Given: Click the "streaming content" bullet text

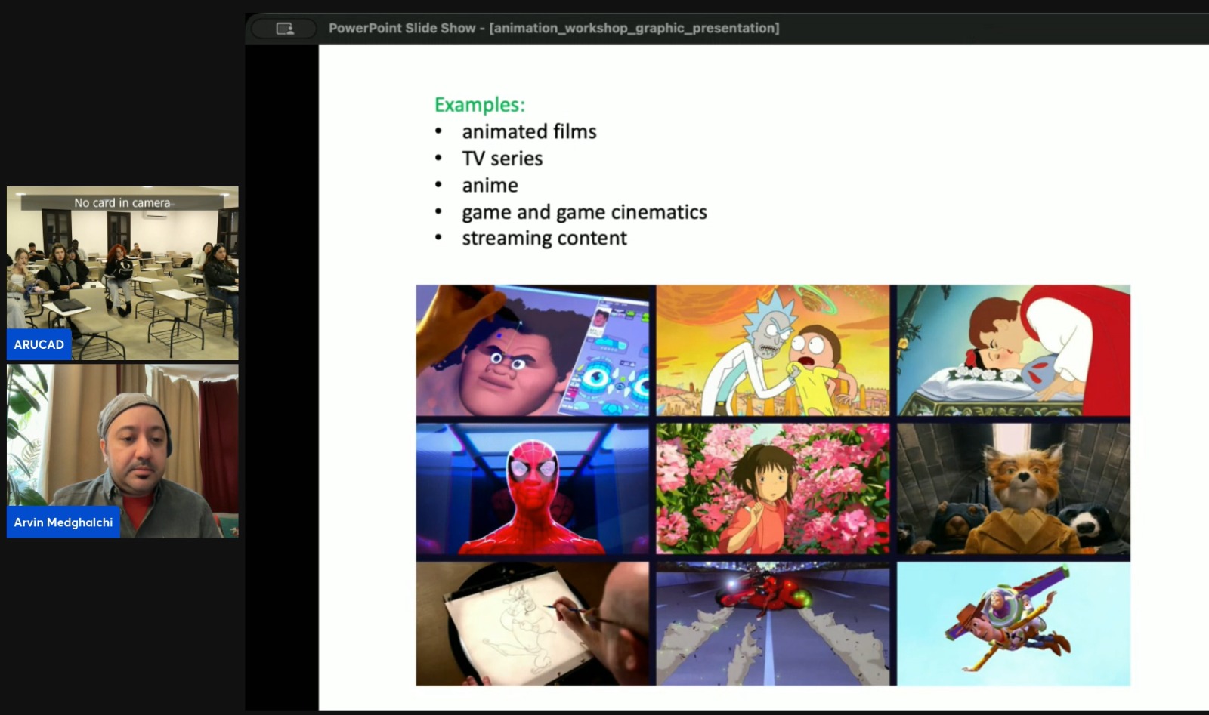Looking at the screenshot, I should point(544,238).
